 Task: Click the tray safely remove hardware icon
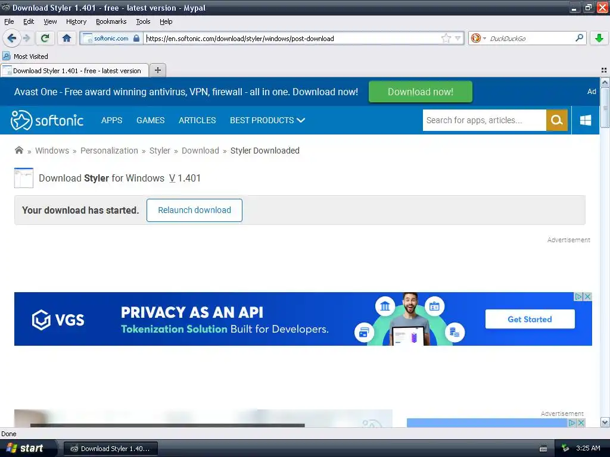pyautogui.click(x=565, y=448)
